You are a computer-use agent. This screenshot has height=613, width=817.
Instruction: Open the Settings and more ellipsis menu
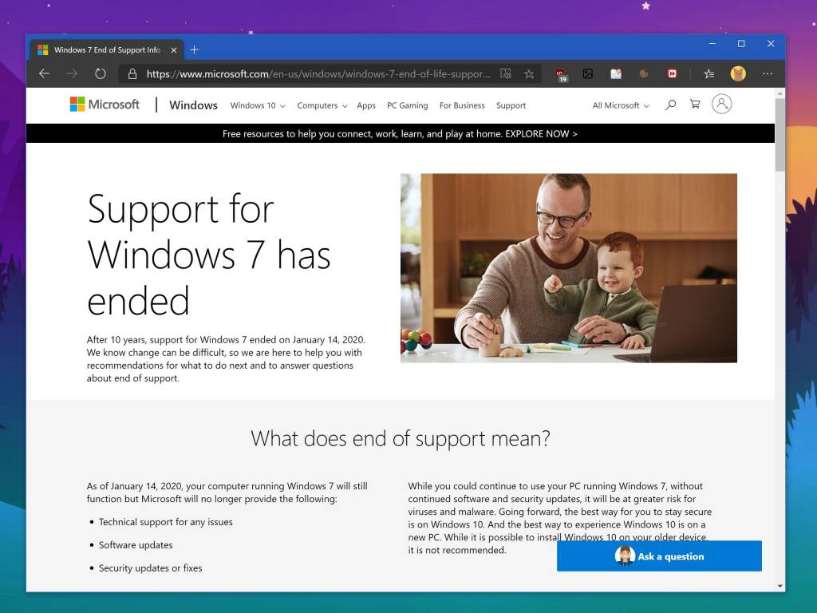tap(768, 73)
